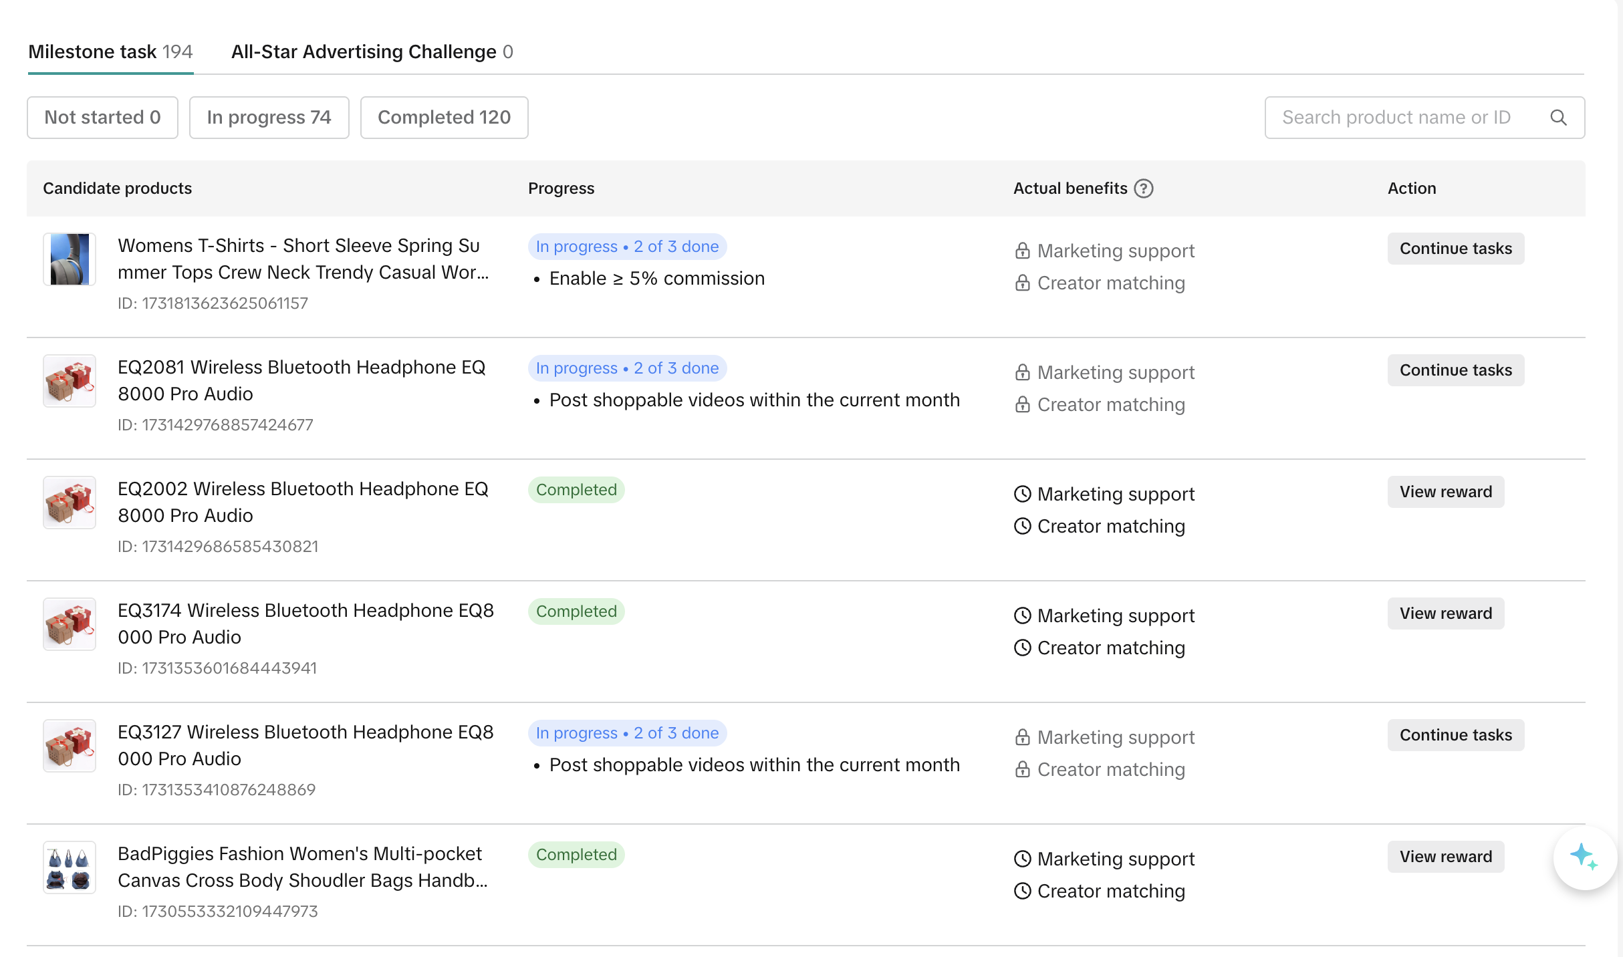
Task: Click Womens T-Shirts product thumbnail
Action: tap(70, 259)
